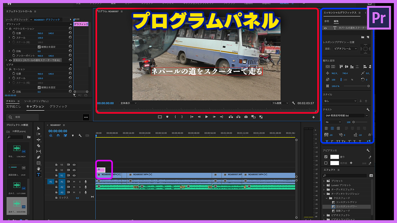The height and width of the screenshot is (223, 397).
Task: Toggle V2 track output eye
Action: pyautogui.click(x=74, y=170)
